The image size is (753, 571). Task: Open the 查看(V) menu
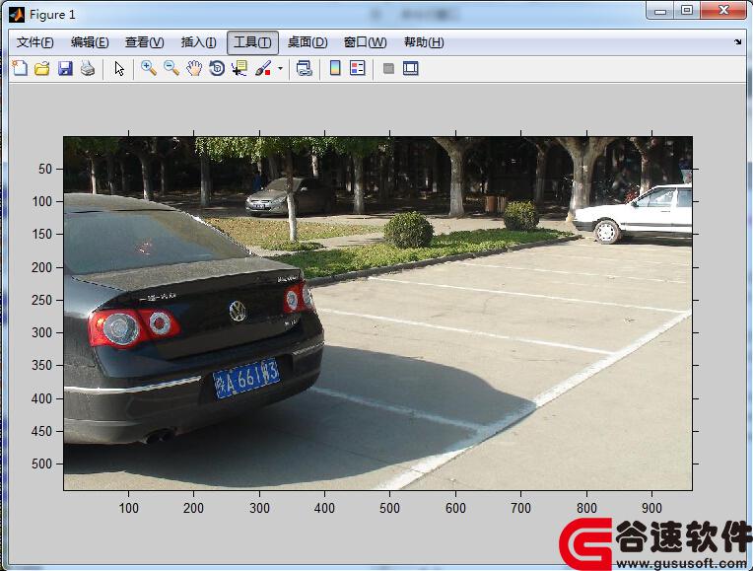click(145, 42)
